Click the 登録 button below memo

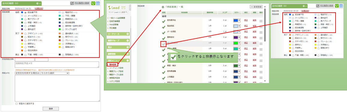coord(51,109)
